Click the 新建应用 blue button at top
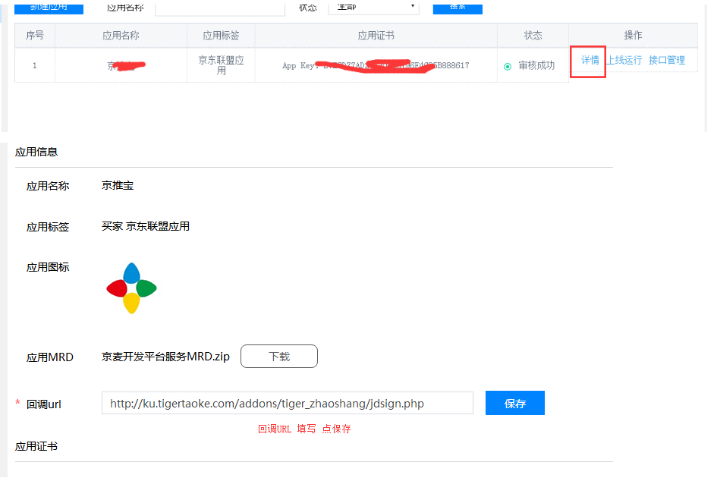717x478 pixels. 49,8
